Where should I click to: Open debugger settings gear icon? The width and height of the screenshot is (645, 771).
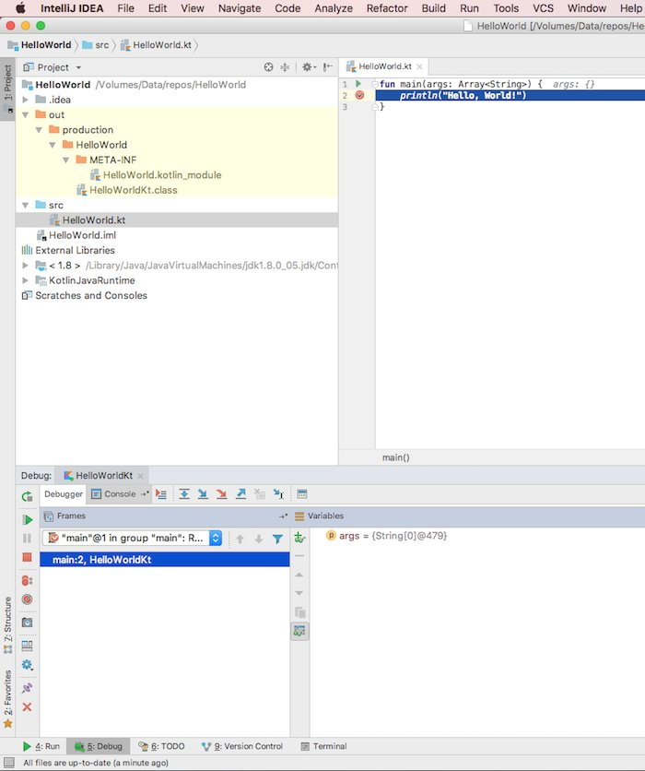(x=27, y=665)
